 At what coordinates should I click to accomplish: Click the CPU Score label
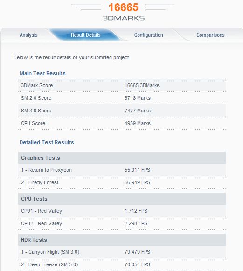click(x=33, y=123)
